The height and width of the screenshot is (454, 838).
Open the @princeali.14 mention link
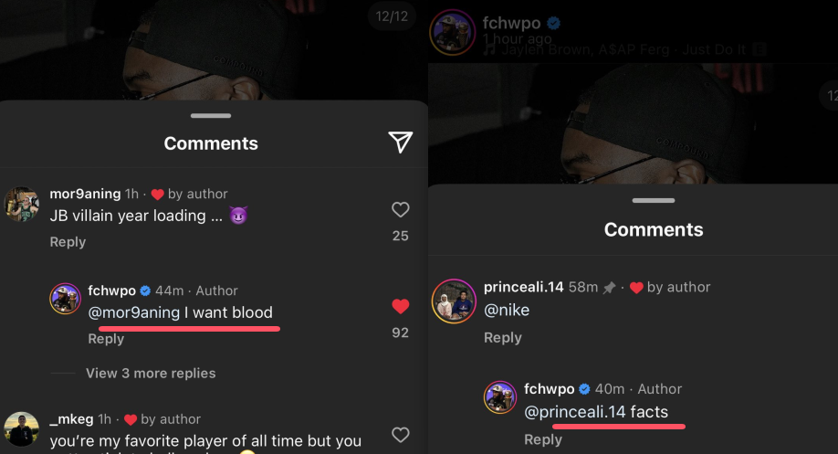coord(575,412)
